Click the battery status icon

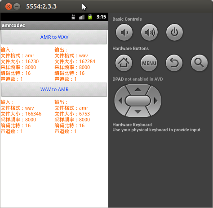point(90,17)
